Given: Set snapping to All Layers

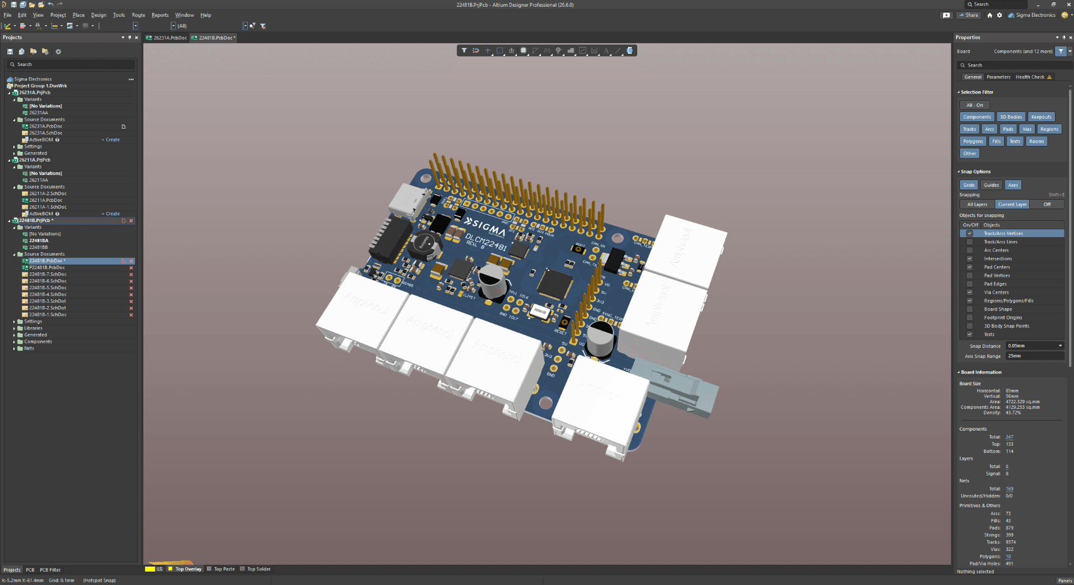Looking at the screenshot, I should pyautogui.click(x=977, y=205).
